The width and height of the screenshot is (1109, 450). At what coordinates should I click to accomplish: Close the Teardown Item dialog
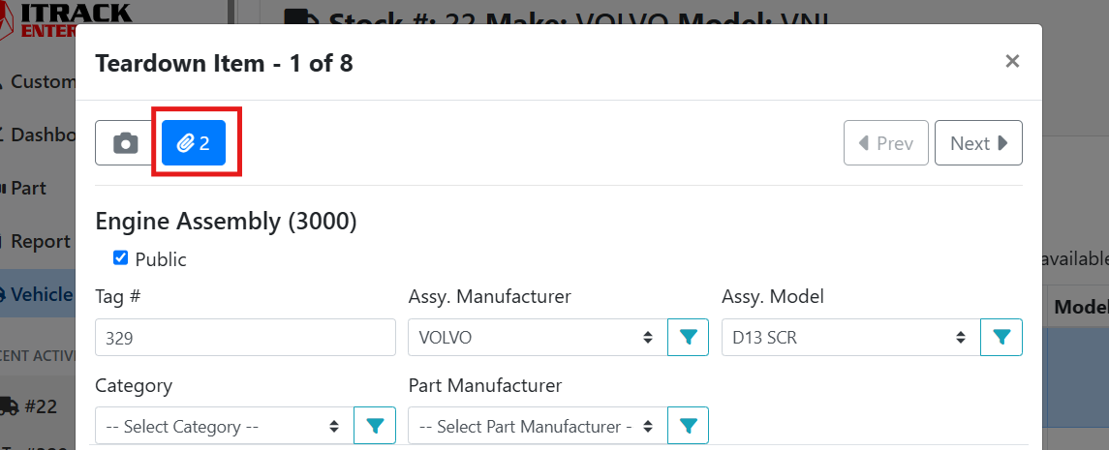click(x=1012, y=62)
